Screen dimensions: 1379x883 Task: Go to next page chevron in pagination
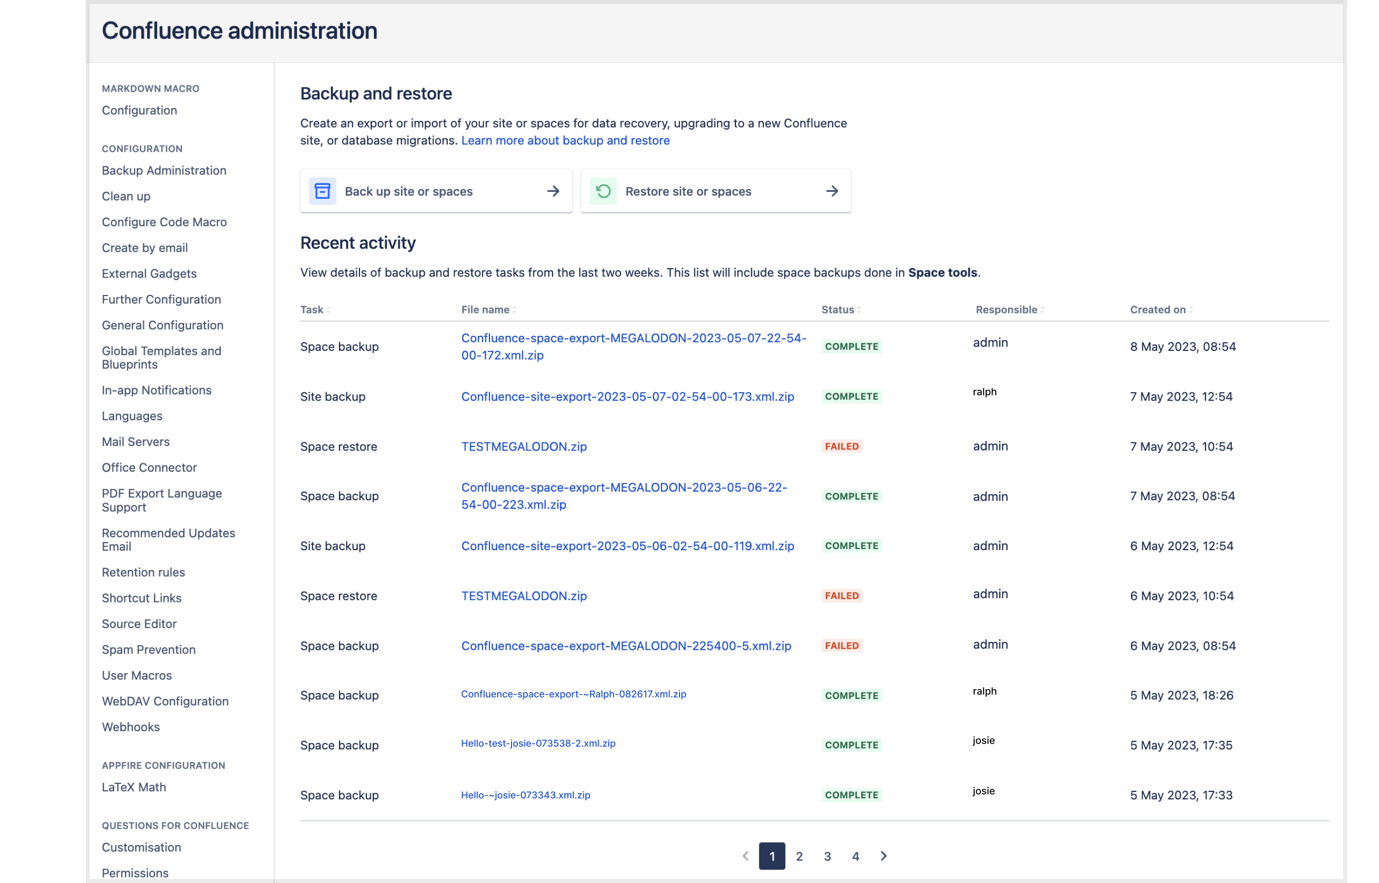pos(883,856)
